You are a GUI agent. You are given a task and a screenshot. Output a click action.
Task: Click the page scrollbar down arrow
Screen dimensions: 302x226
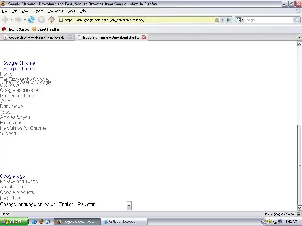pos(299,208)
